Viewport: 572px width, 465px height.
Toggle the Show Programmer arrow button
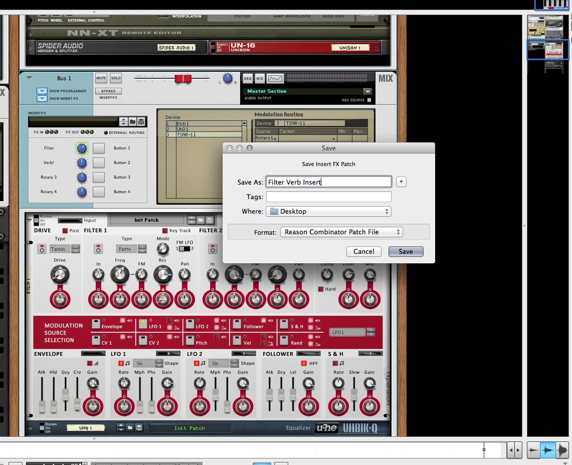point(42,91)
